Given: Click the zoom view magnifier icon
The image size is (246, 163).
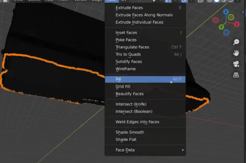Looking at the screenshot, I should (236, 42).
